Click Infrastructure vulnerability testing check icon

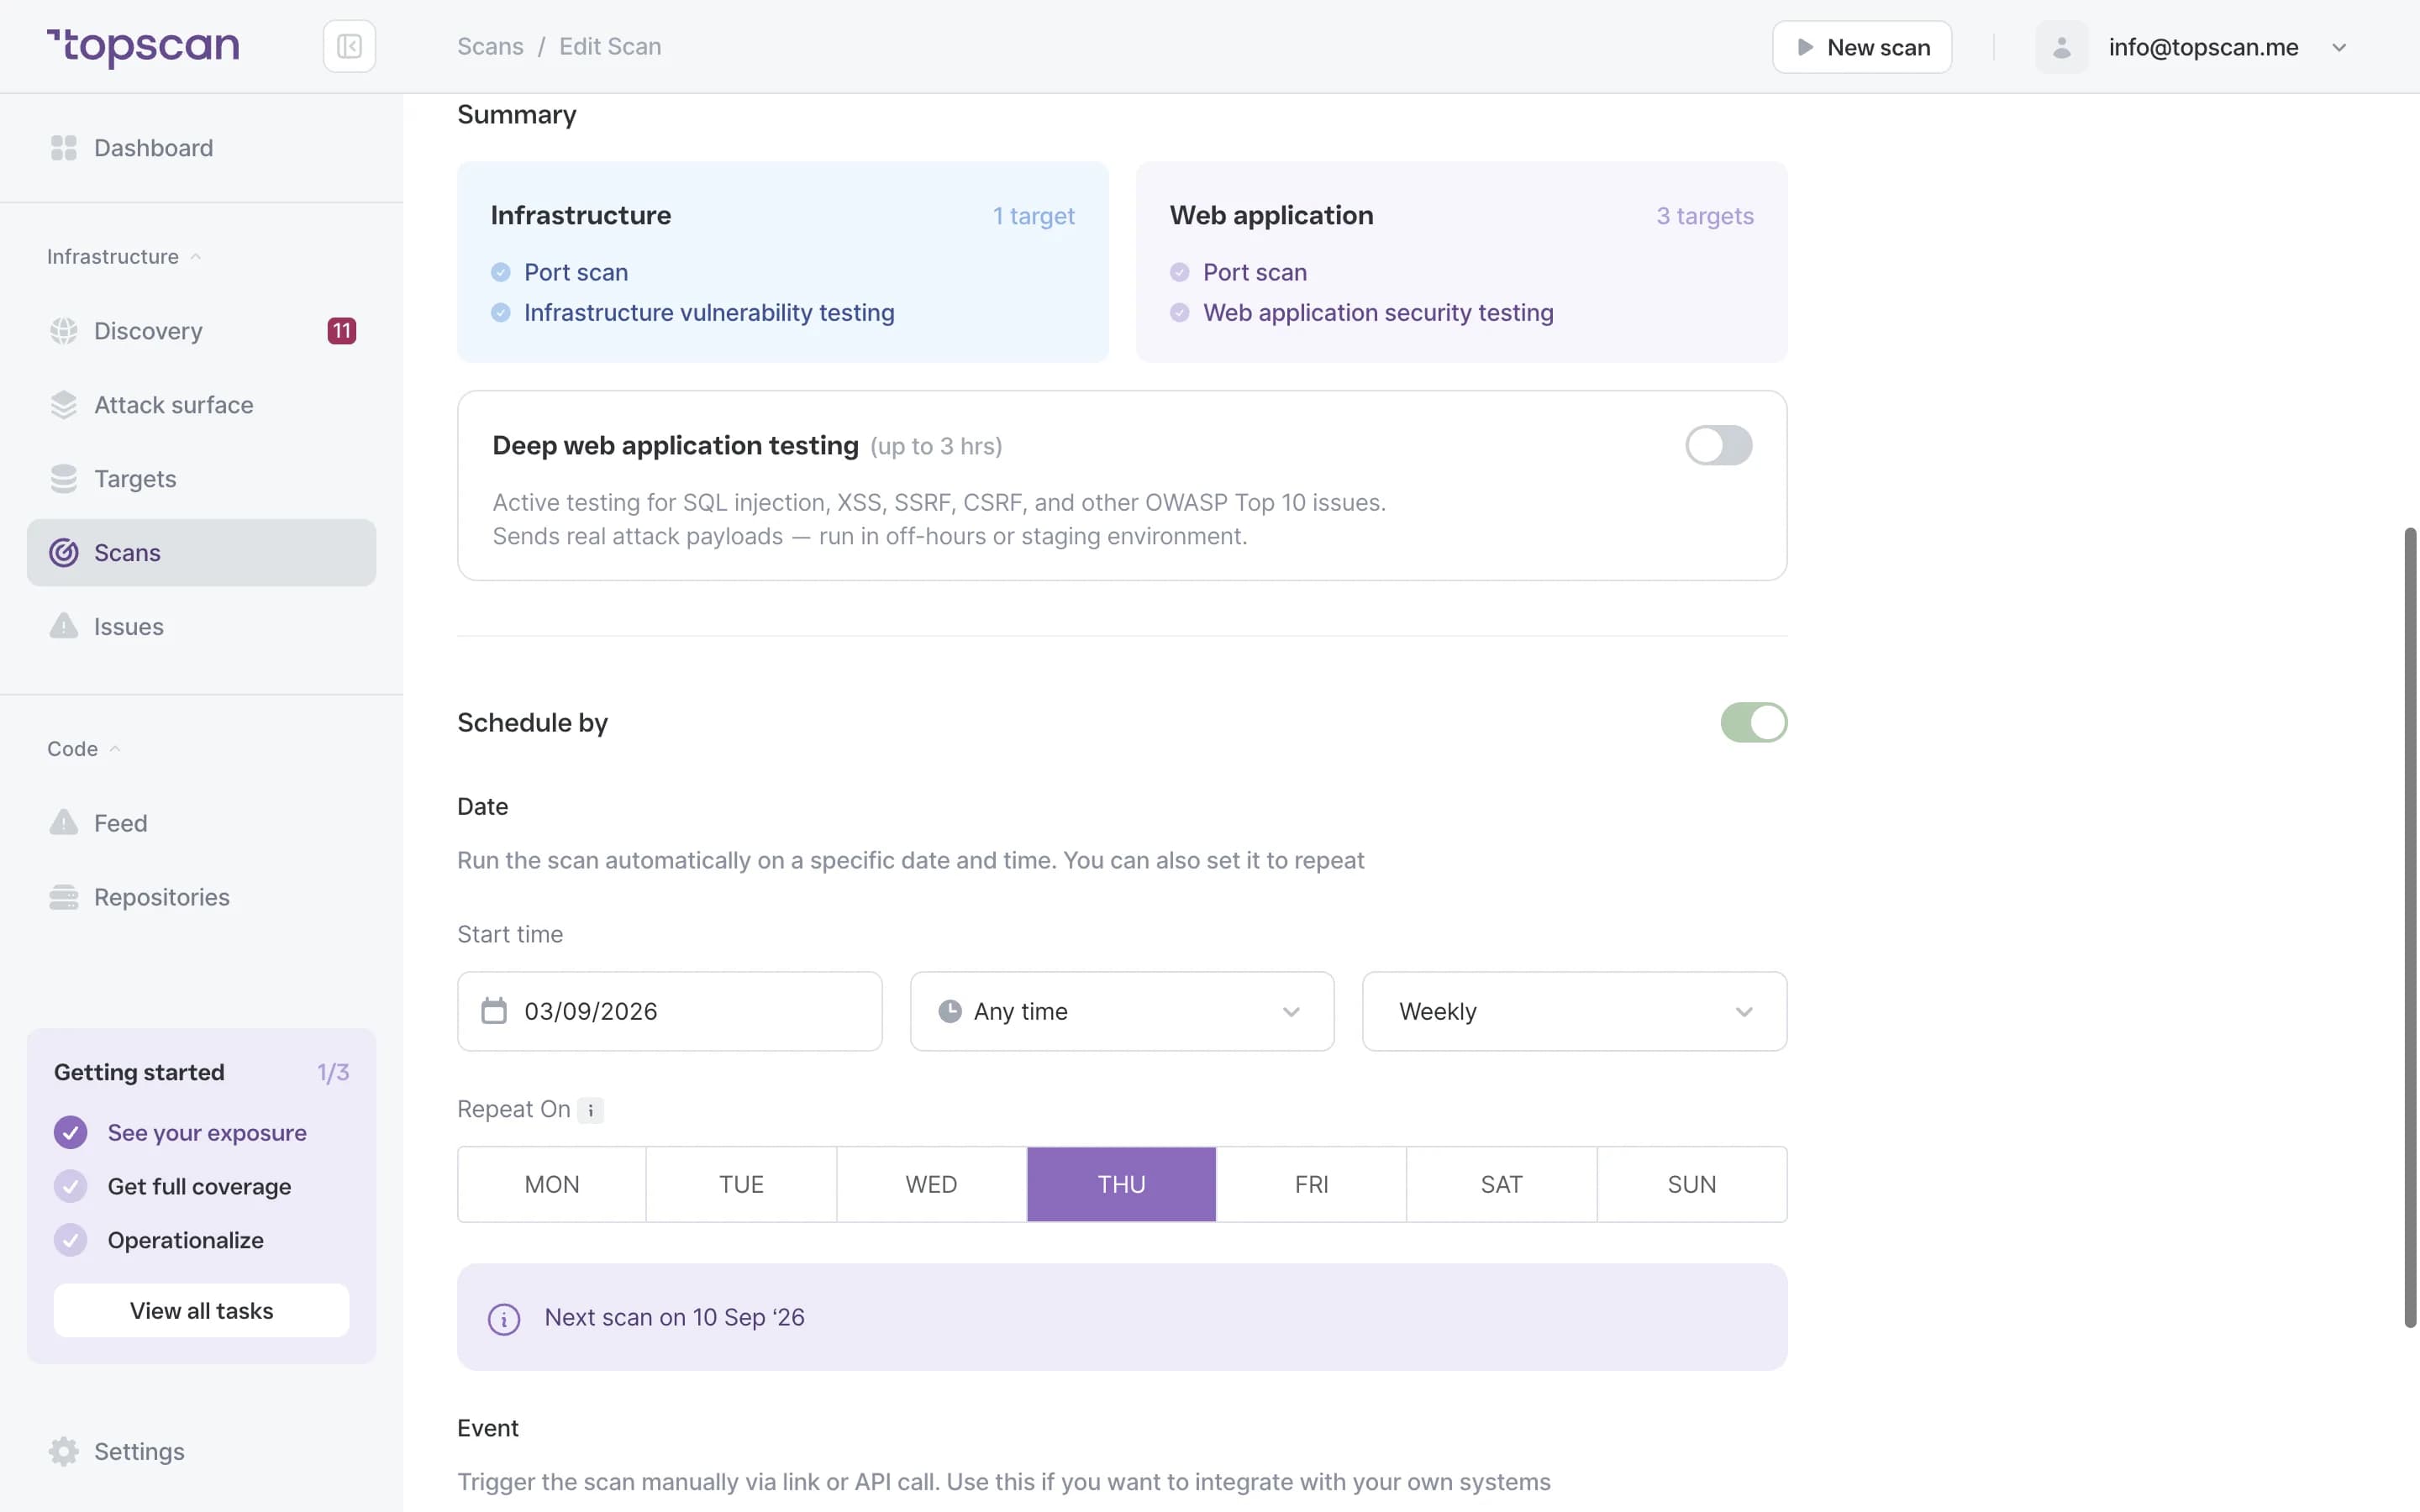point(501,313)
